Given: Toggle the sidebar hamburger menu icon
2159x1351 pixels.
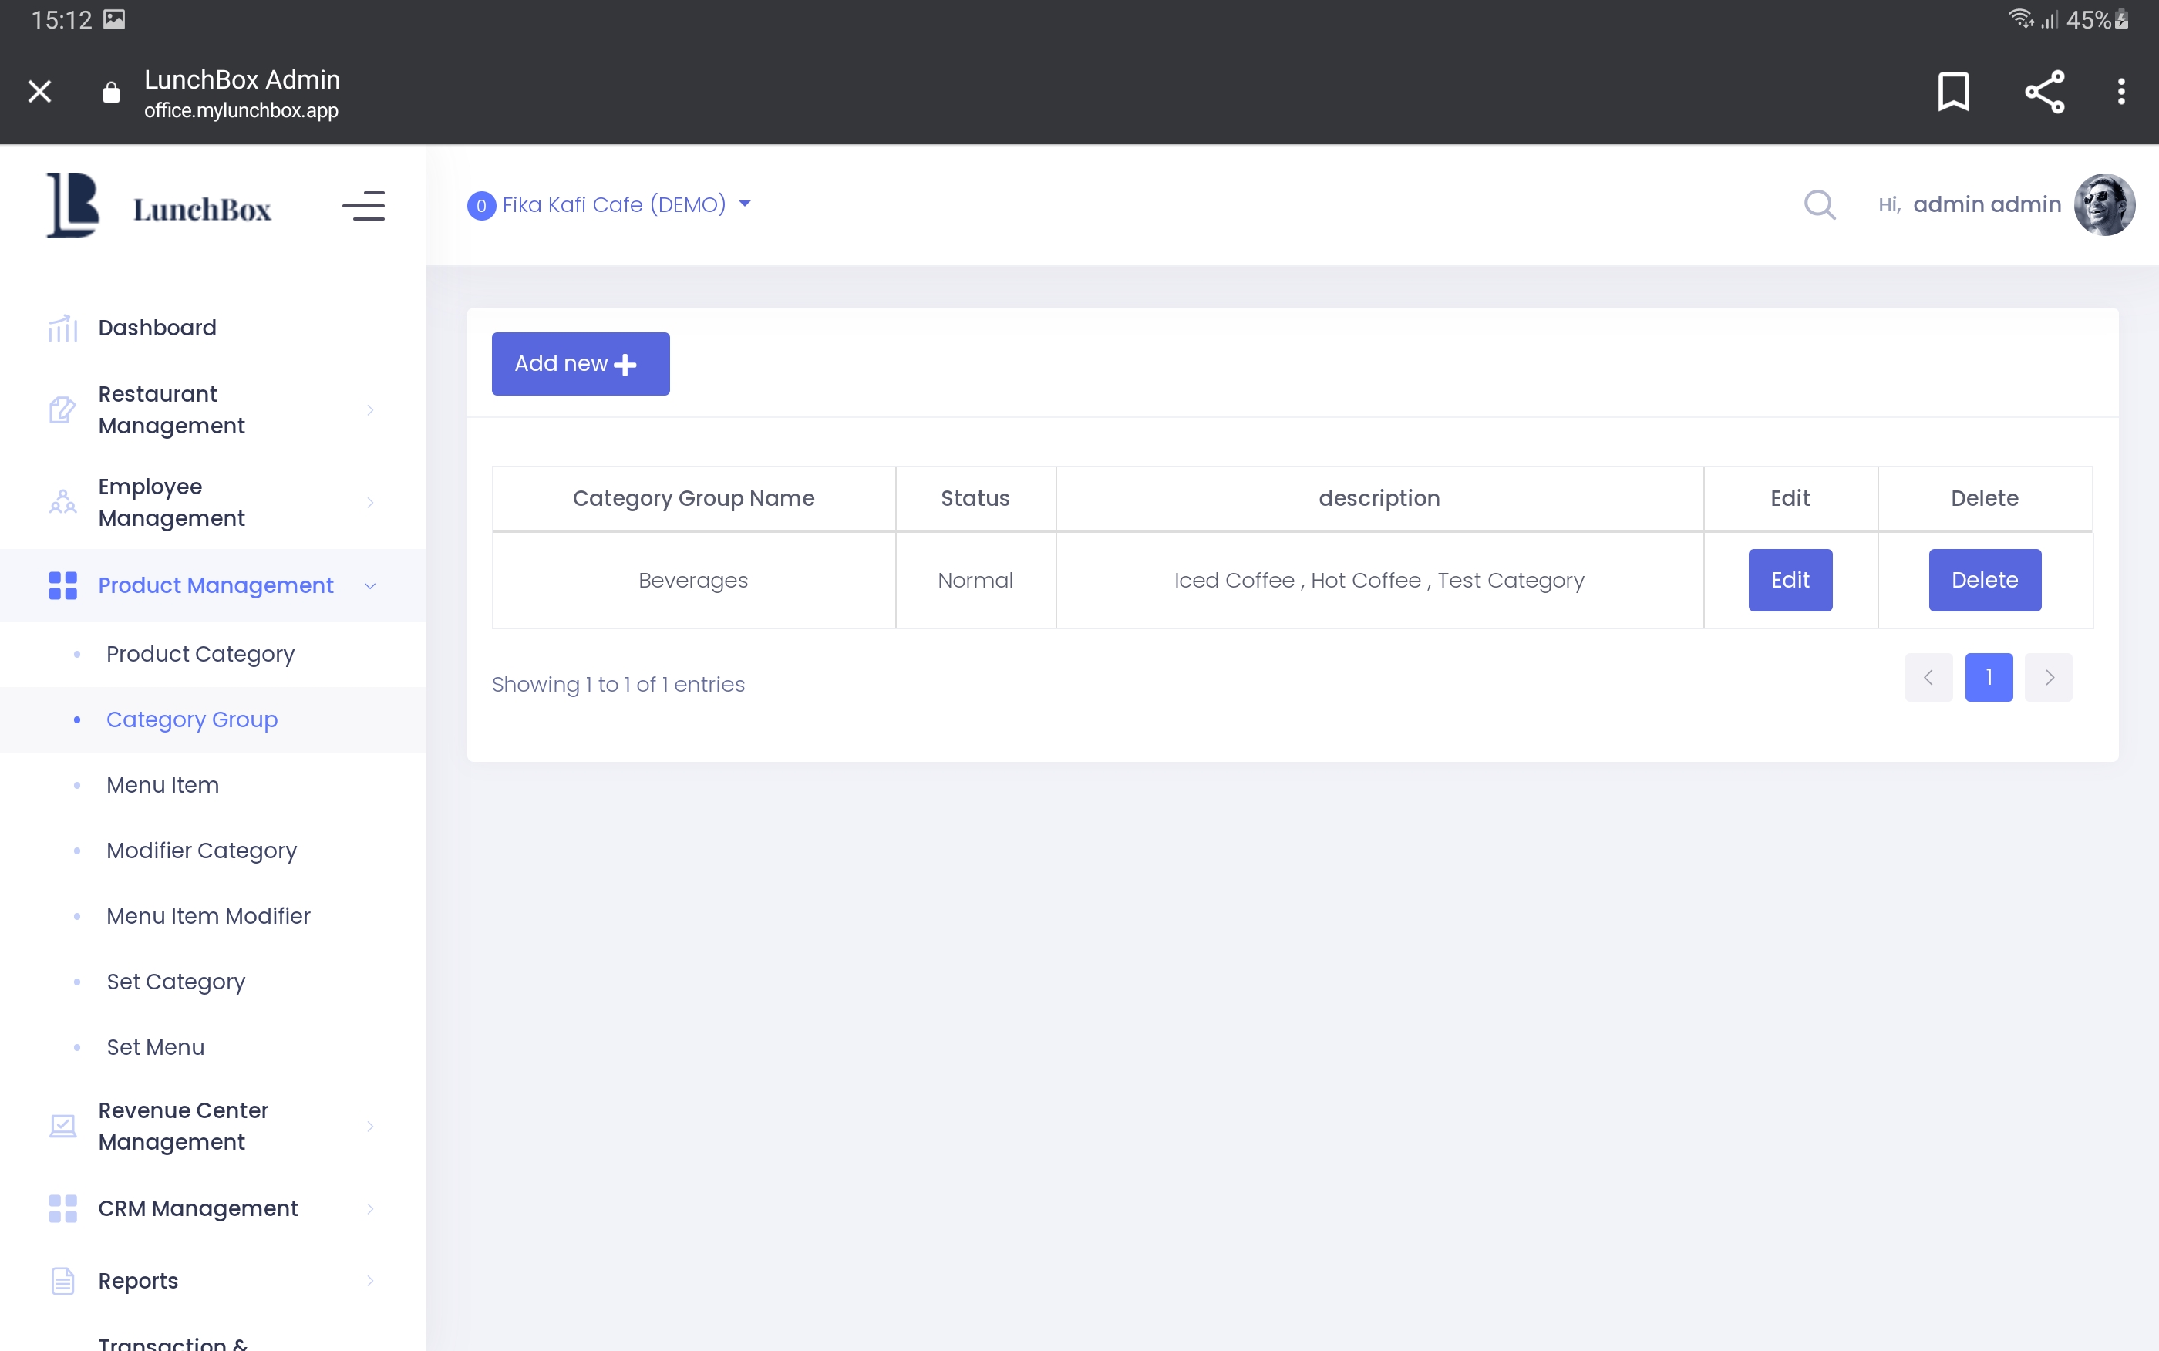Looking at the screenshot, I should (x=363, y=207).
